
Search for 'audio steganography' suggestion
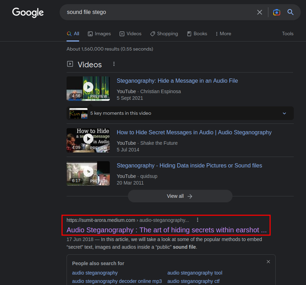(x=95, y=273)
